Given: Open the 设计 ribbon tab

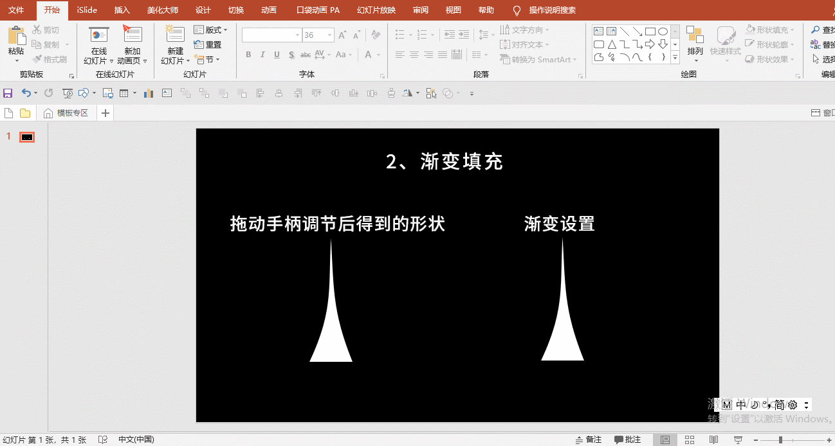Looking at the screenshot, I should pos(203,10).
